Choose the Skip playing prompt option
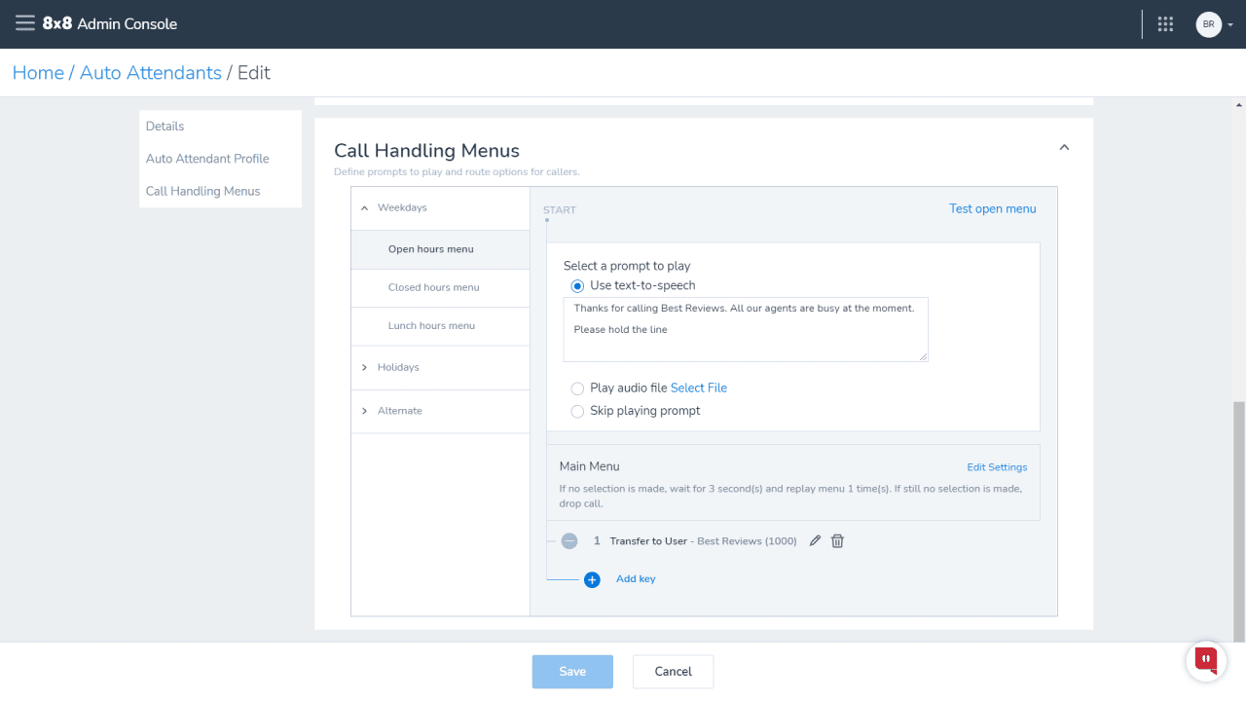Viewport: 1246px width, 701px height. pos(577,412)
